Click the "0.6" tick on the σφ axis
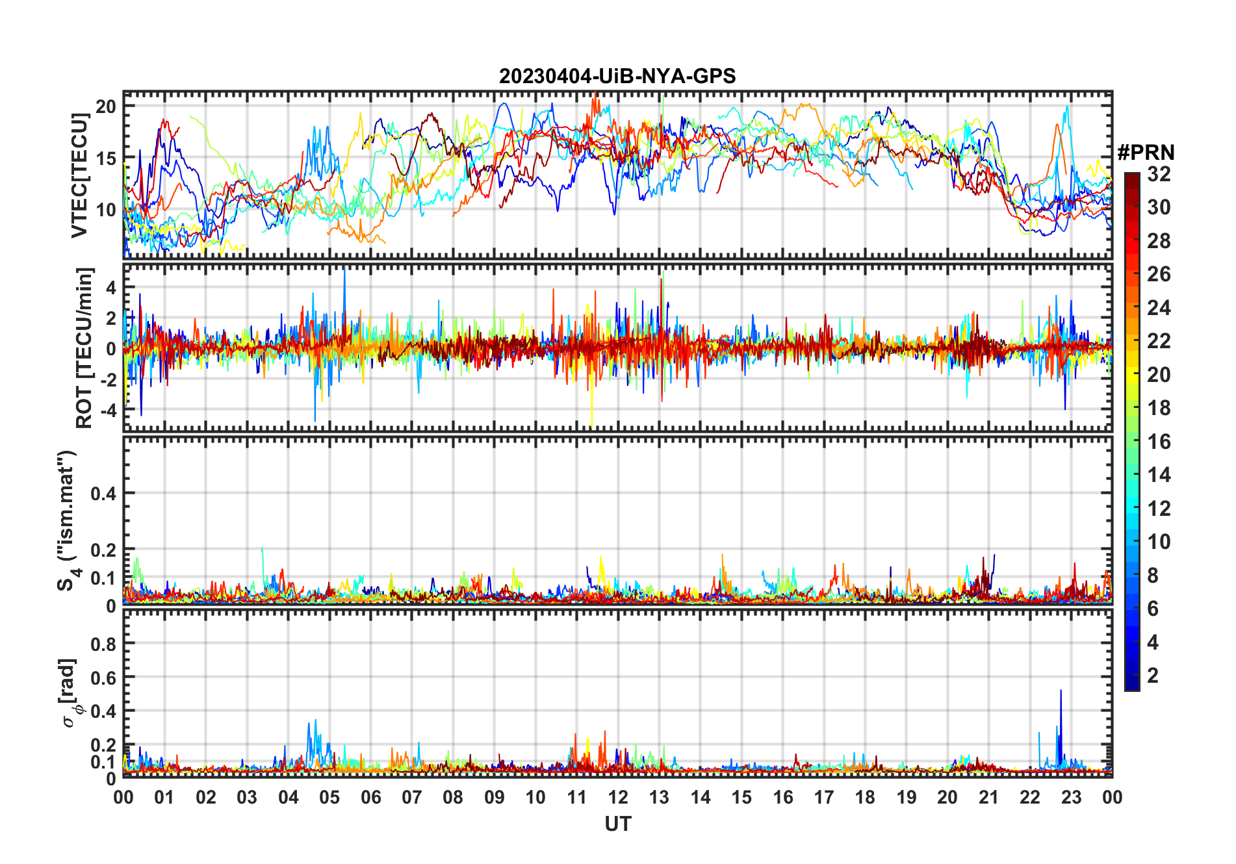Image resolution: width=1236 pixels, height=864 pixels. tap(104, 678)
